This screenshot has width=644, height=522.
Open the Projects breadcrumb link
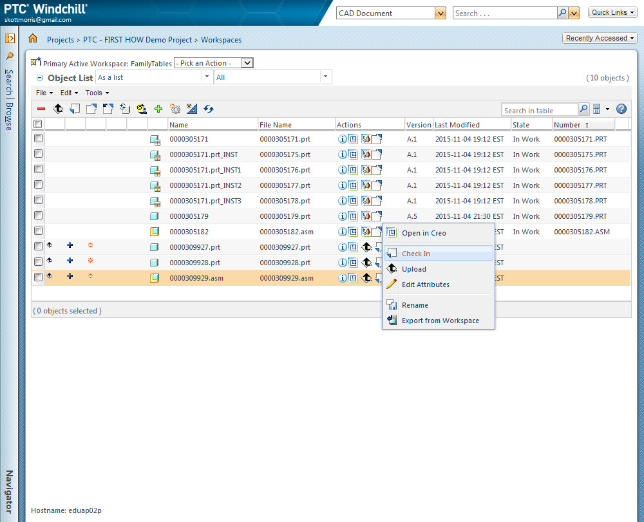coord(61,40)
